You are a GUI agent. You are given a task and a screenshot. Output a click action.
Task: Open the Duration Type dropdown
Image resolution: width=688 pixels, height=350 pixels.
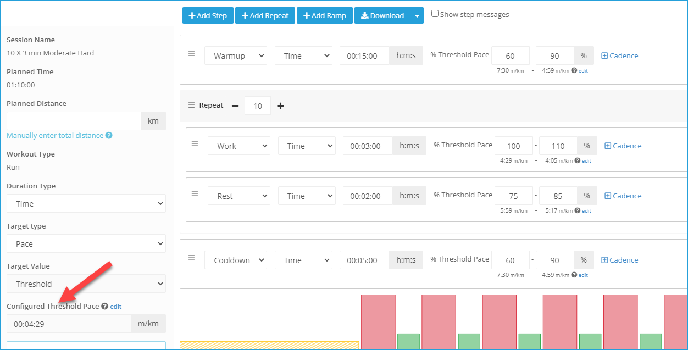point(86,203)
